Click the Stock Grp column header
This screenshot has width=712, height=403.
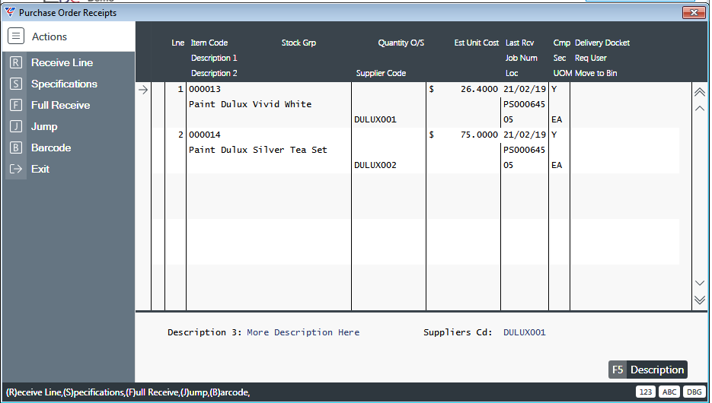(299, 43)
